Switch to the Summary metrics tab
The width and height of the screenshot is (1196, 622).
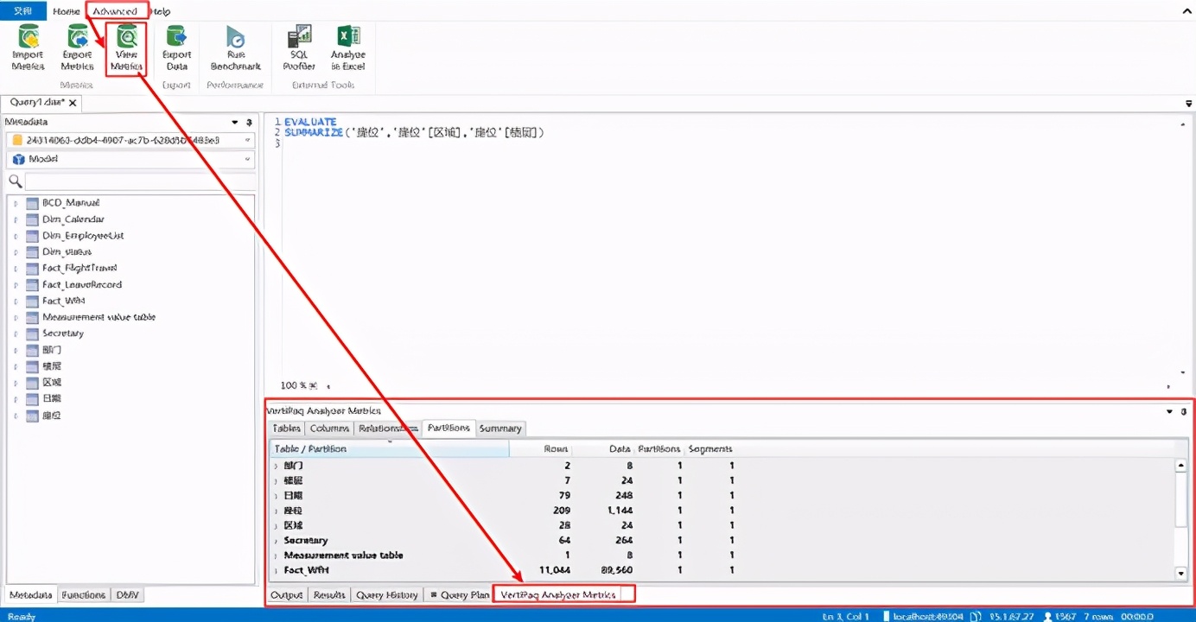[499, 428]
